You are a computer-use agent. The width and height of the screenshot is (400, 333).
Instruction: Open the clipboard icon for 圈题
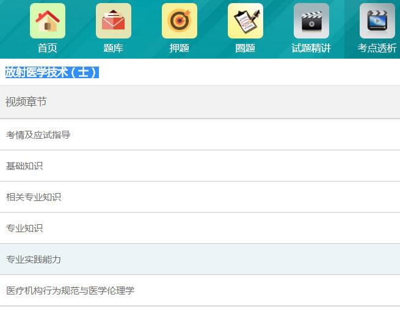coord(245,21)
